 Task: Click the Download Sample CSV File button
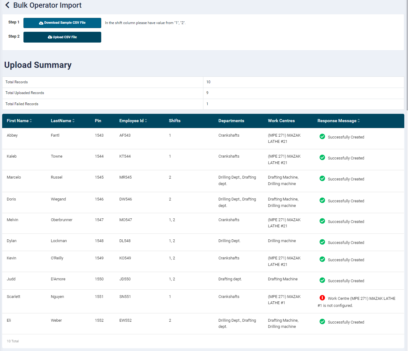point(62,23)
